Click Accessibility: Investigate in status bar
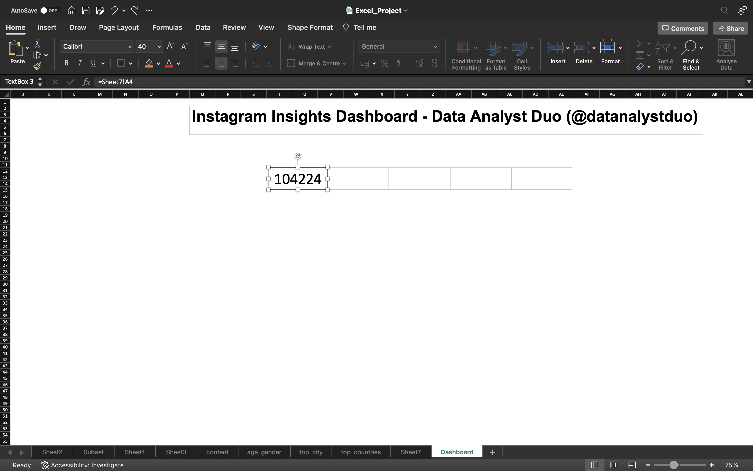 coord(82,465)
